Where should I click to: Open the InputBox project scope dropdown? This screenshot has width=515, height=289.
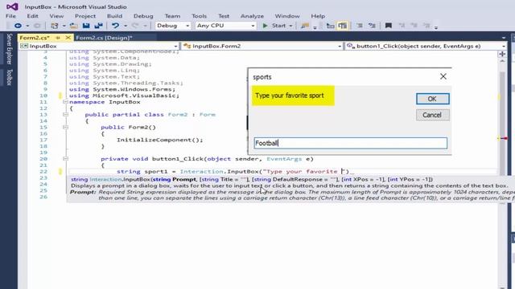pos(99,47)
